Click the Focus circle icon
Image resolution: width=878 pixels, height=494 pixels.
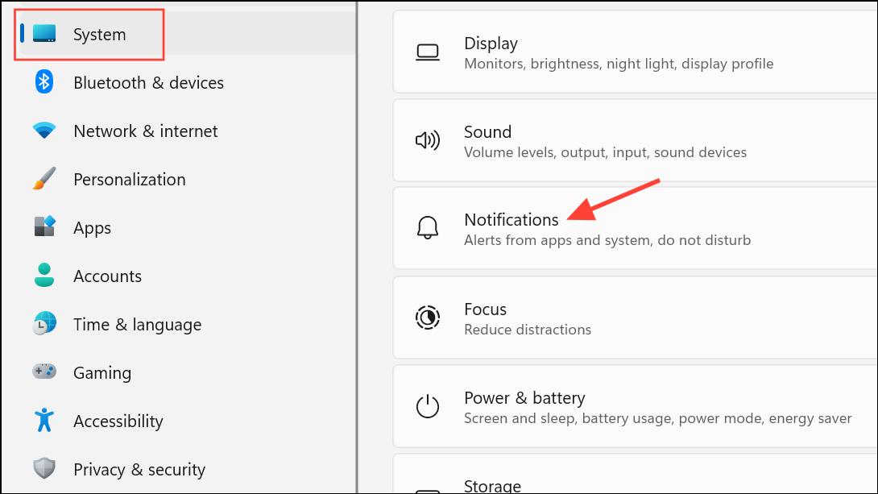(x=427, y=318)
